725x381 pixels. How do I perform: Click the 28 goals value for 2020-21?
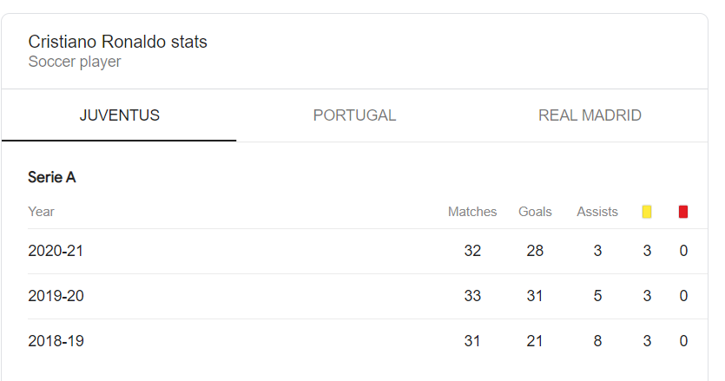[x=535, y=251]
